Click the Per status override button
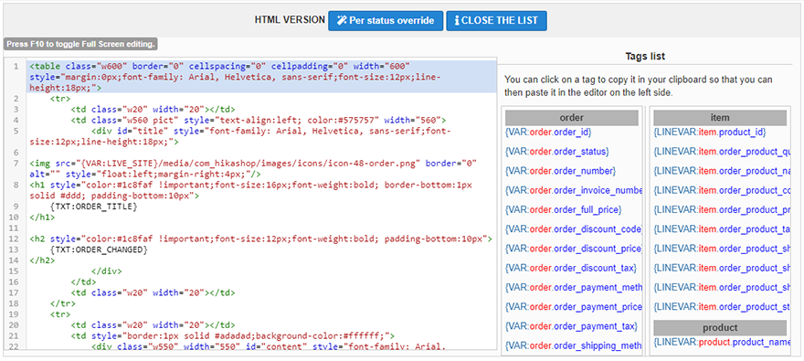The width and height of the screenshot is (804, 361). (385, 20)
